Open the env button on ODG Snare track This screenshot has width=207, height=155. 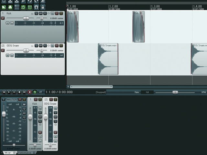click(x=41, y=46)
